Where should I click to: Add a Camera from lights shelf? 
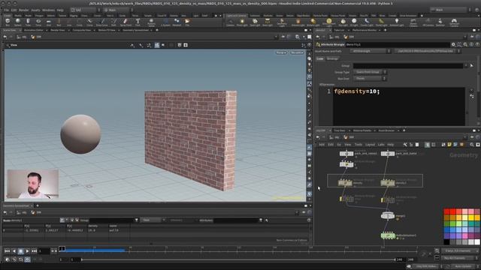[231, 22]
